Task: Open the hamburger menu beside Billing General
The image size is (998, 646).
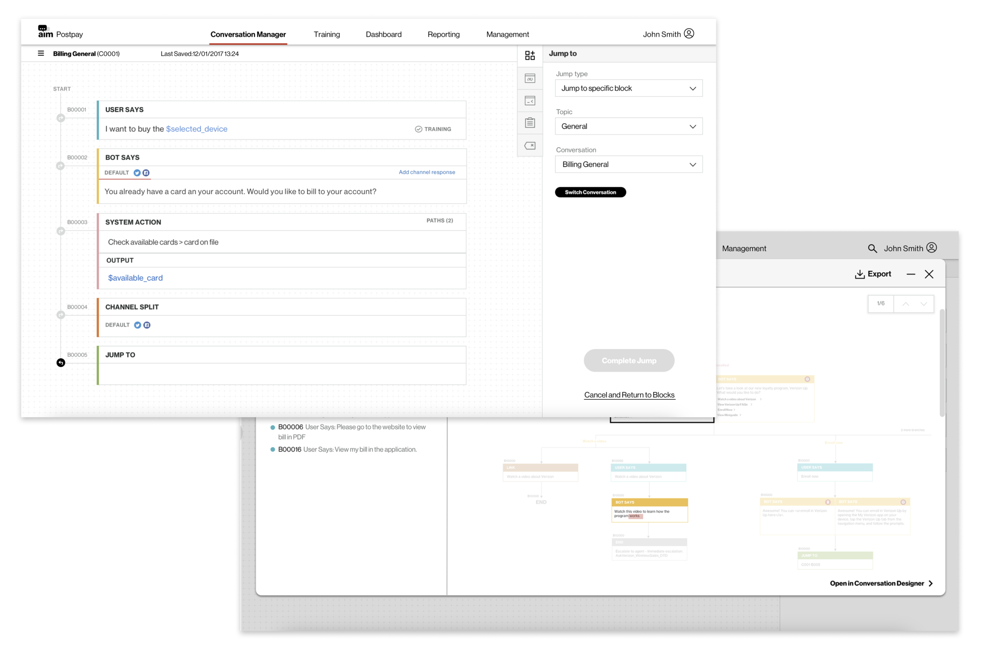Action: click(40, 54)
